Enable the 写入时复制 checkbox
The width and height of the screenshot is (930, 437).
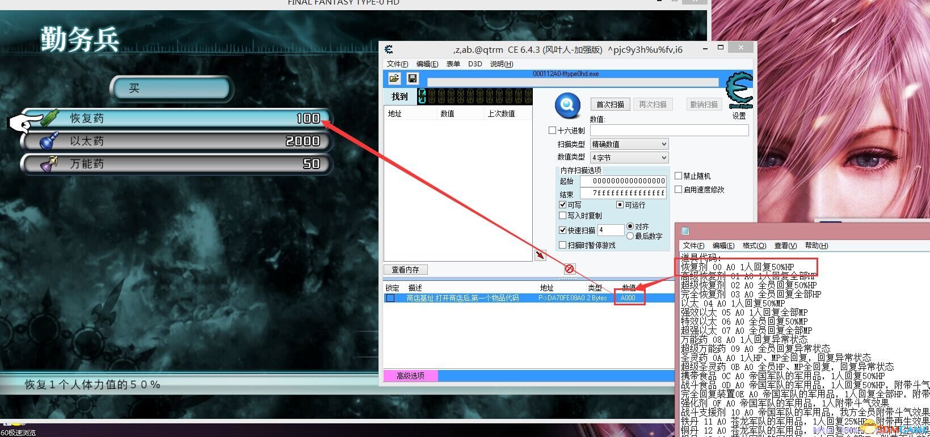[562, 216]
